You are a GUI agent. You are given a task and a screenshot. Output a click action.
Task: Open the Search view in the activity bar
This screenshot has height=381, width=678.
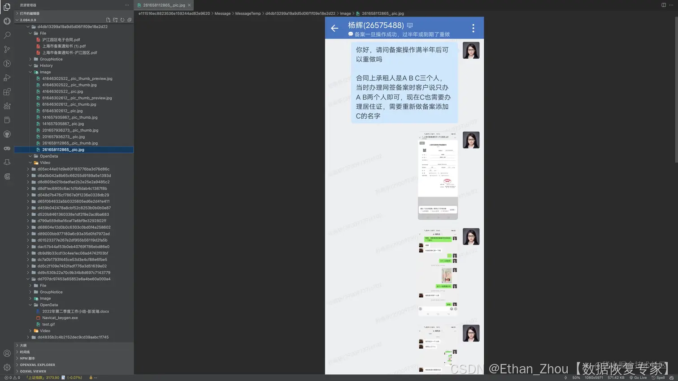[x=7, y=36]
